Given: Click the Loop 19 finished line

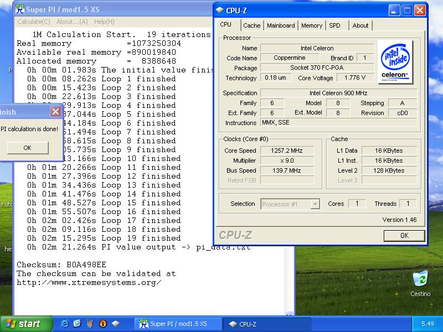Looking at the screenshot, I should click(x=104, y=238).
